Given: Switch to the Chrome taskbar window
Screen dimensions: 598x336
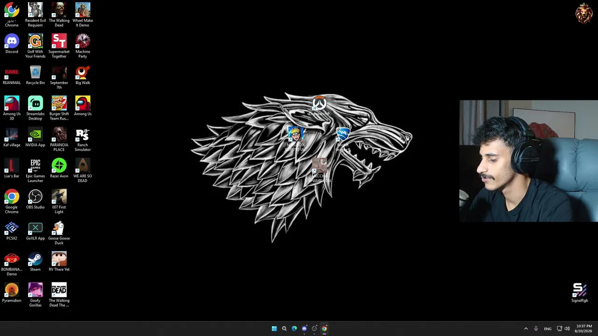Looking at the screenshot, I should (x=324, y=329).
